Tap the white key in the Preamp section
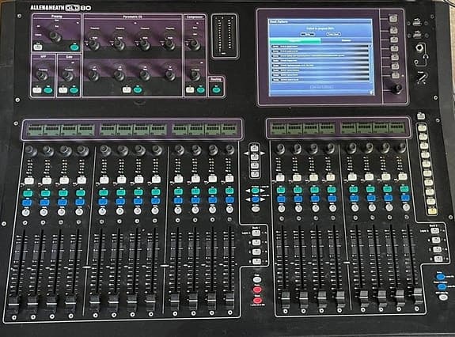The image size is (455, 337). pos(38,47)
